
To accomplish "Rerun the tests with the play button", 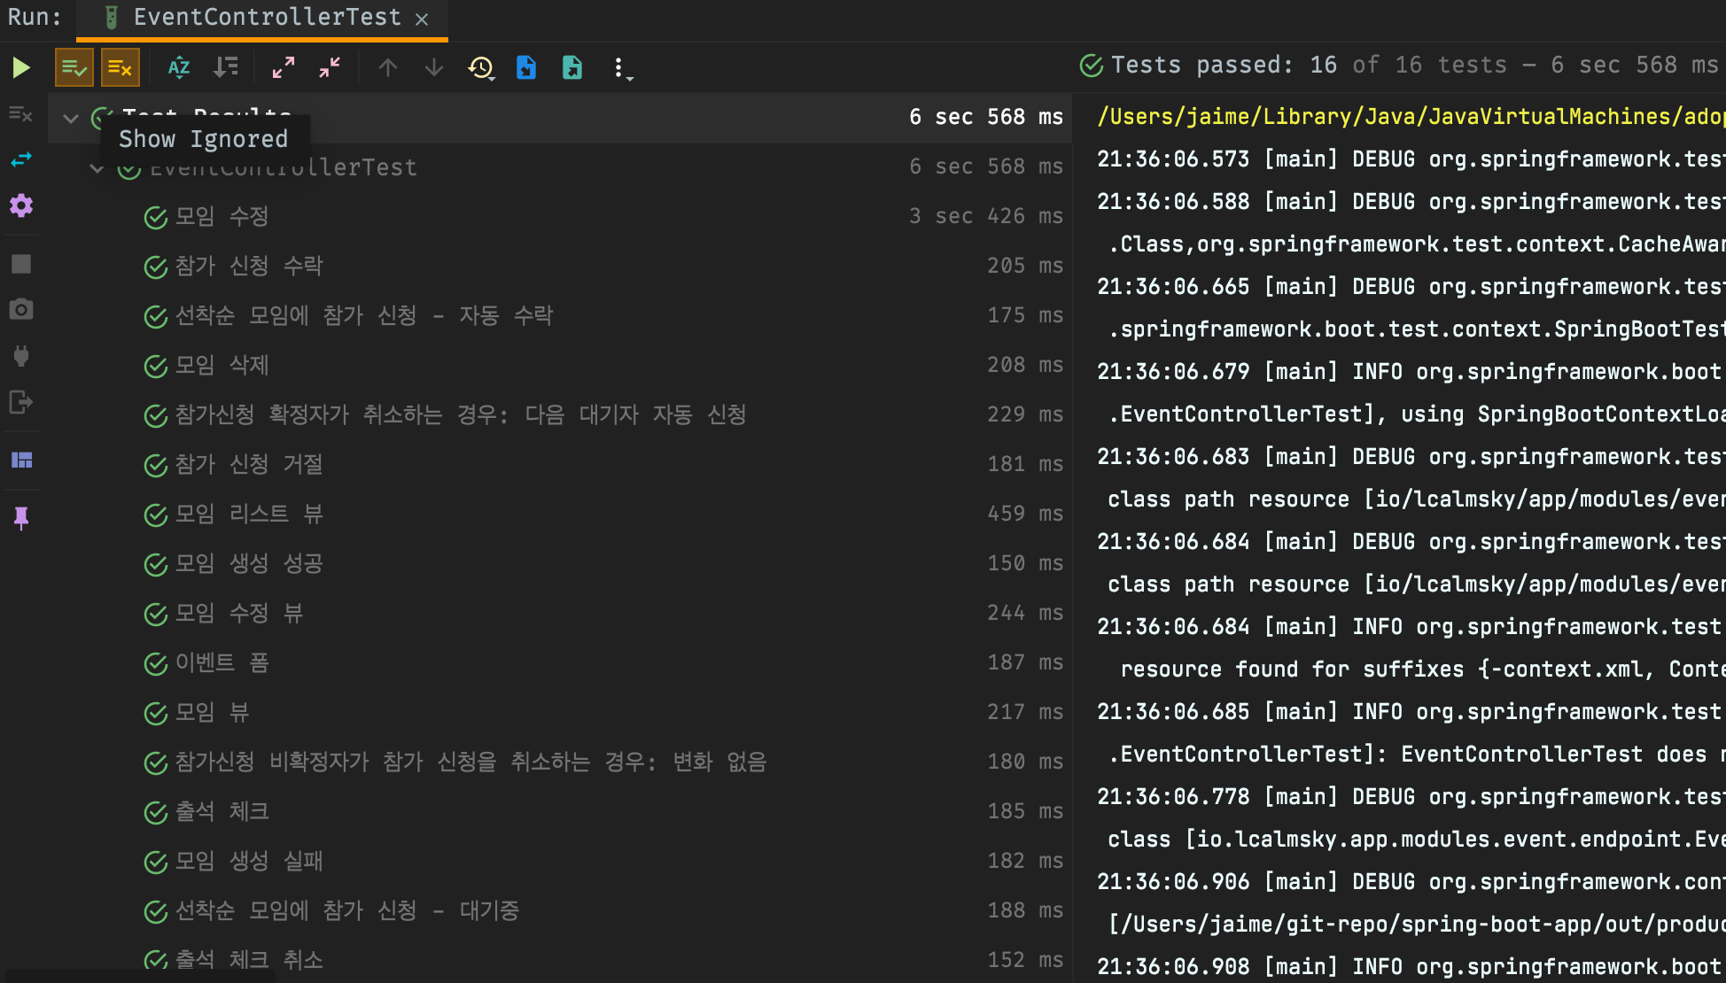I will pos(21,68).
